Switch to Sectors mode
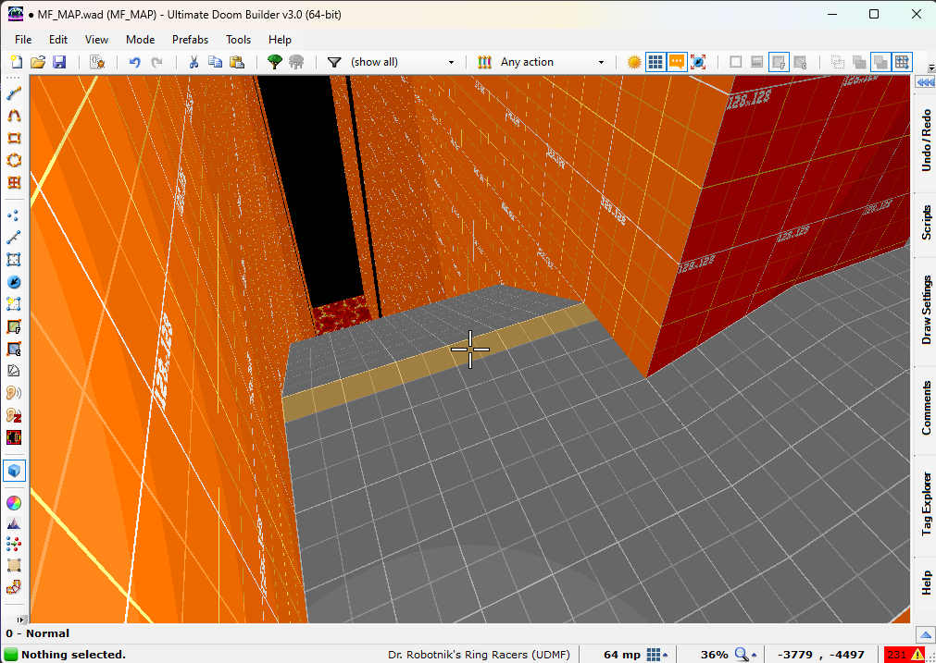Viewport: 936px width, 663px height. [x=14, y=259]
